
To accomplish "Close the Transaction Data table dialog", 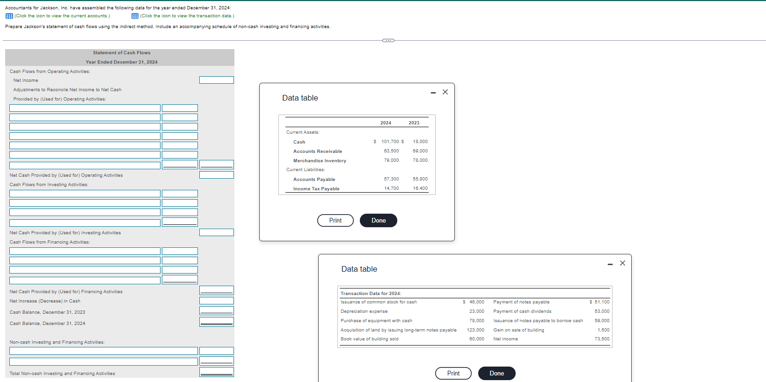I will pos(622,263).
